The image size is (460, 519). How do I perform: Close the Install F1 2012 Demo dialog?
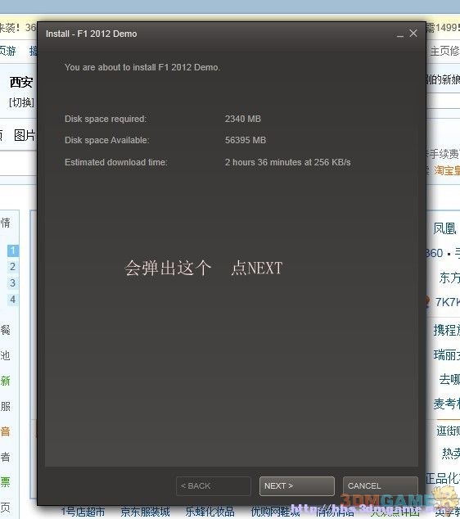(x=413, y=33)
